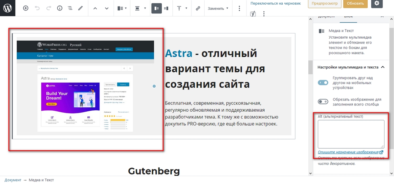Open the block navigation list
394x183 pixels.
(70, 9)
